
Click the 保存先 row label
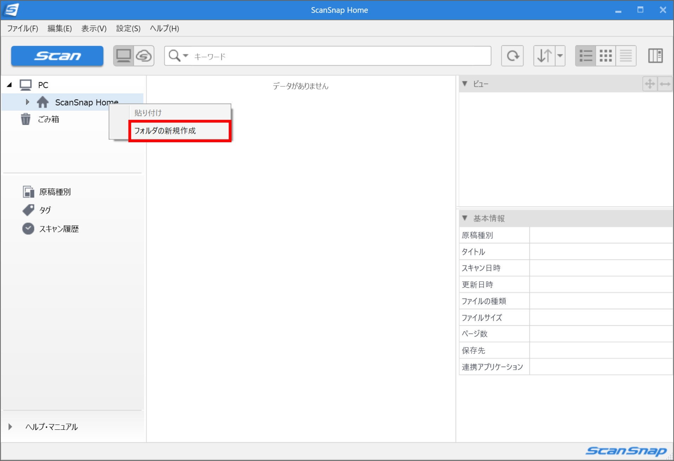click(473, 350)
